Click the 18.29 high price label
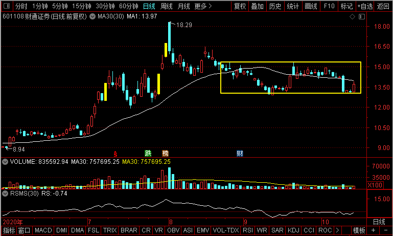The width and height of the screenshot is (394, 236). click(184, 25)
